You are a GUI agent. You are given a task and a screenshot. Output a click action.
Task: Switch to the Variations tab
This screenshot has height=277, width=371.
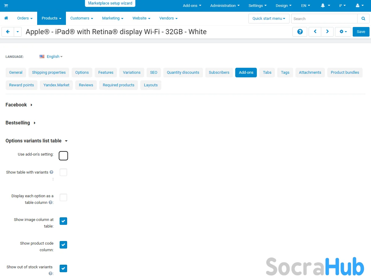coord(132,73)
